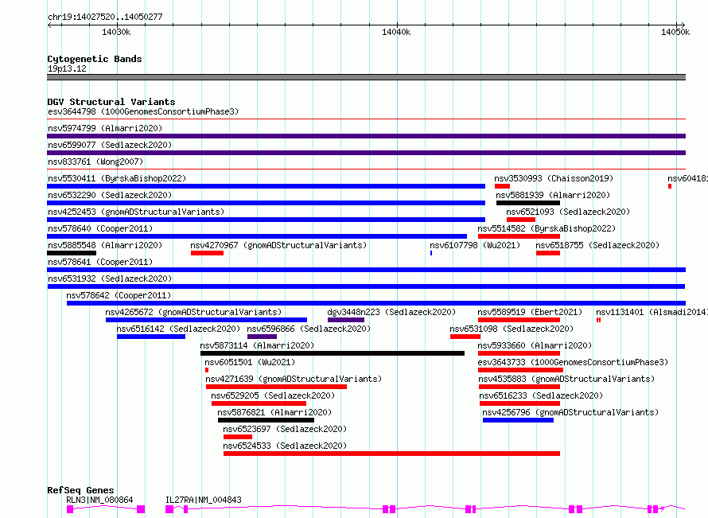The image size is (708, 518).
Task: Open the nsv578641 Cooper2011 label
Action: tap(100, 262)
